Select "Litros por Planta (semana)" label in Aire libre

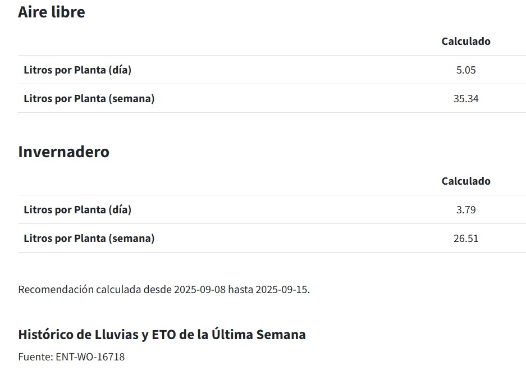coord(89,99)
